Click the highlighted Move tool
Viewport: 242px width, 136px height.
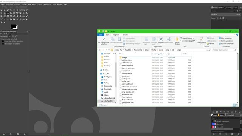click(8, 13)
